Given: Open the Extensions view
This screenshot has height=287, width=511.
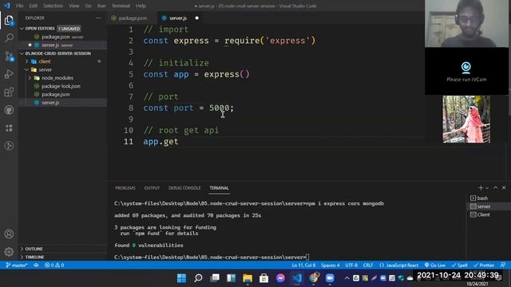Looking at the screenshot, I should coord(9,92).
